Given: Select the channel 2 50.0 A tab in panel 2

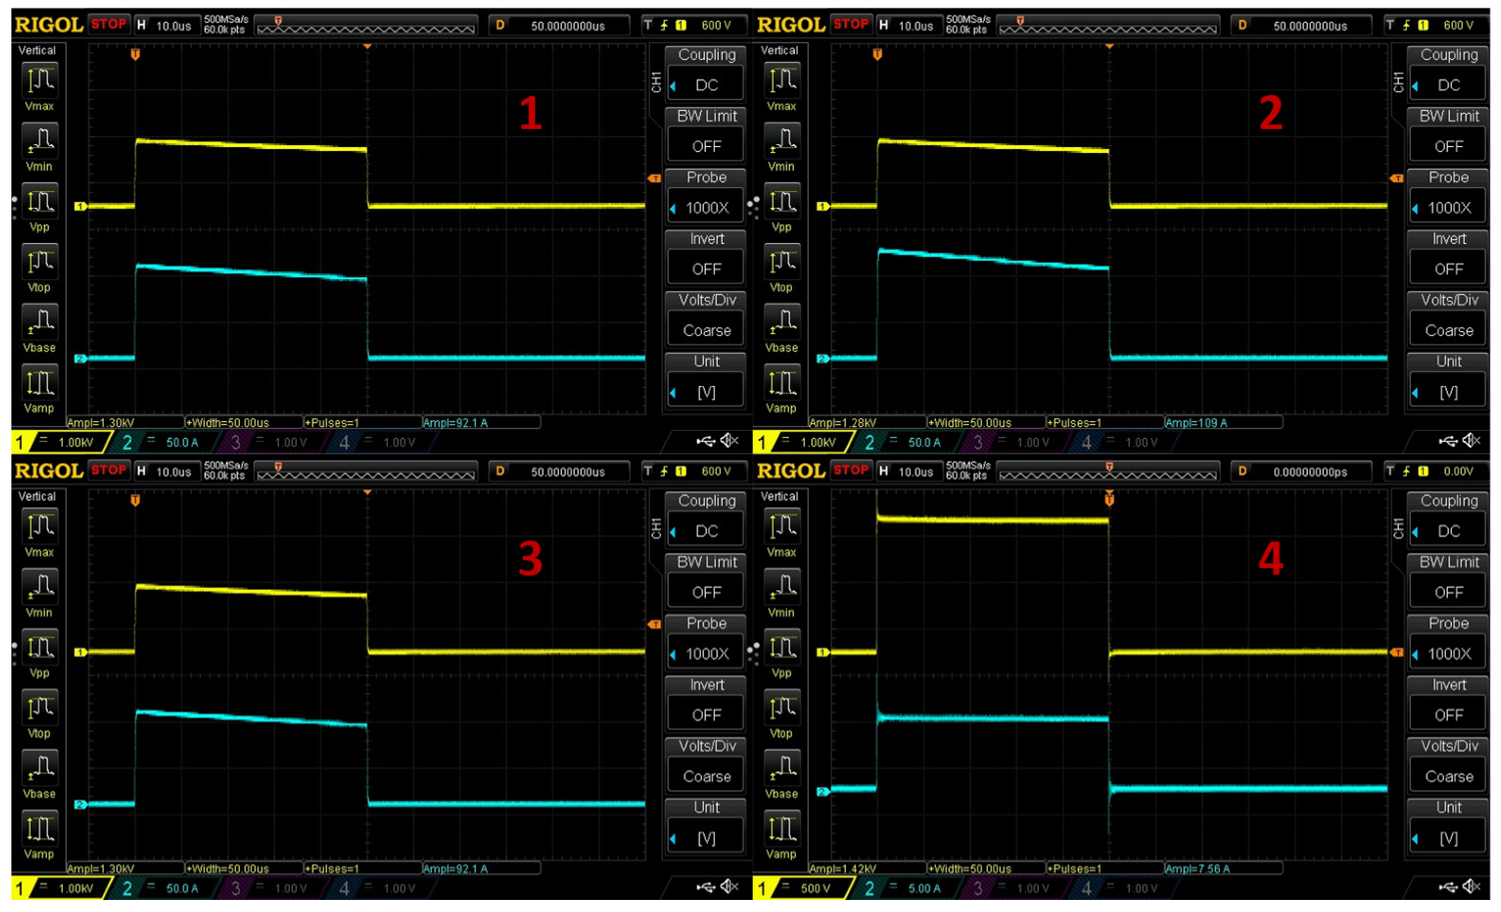Looking at the screenshot, I should tap(908, 443).
